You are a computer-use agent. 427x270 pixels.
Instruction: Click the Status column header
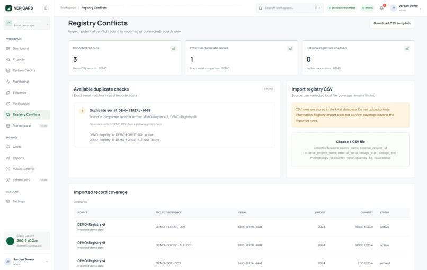click(385, 213)
